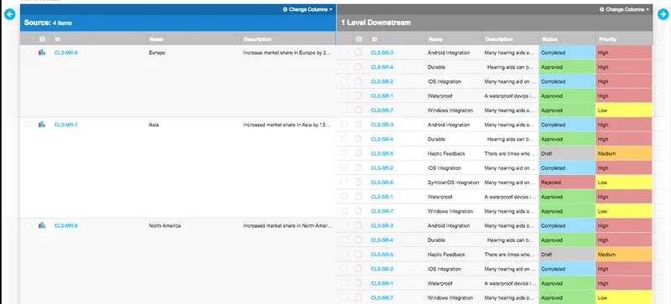Click document icon for Haptic Feedback in Asia group
The height and width of the screenshot is (304, 671).
pyautogui.click(x=358, y=153)
